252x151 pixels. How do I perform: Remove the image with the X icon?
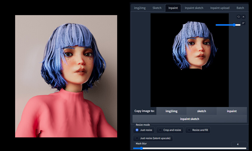(243, 17)
